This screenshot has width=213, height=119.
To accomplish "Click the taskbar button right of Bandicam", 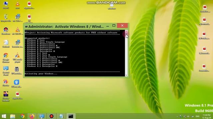I will pos(61,116).
